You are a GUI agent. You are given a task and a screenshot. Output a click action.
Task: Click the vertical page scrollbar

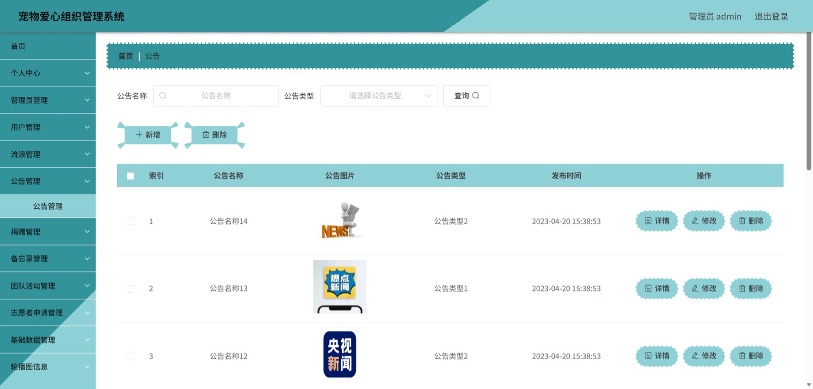(809, 101)
